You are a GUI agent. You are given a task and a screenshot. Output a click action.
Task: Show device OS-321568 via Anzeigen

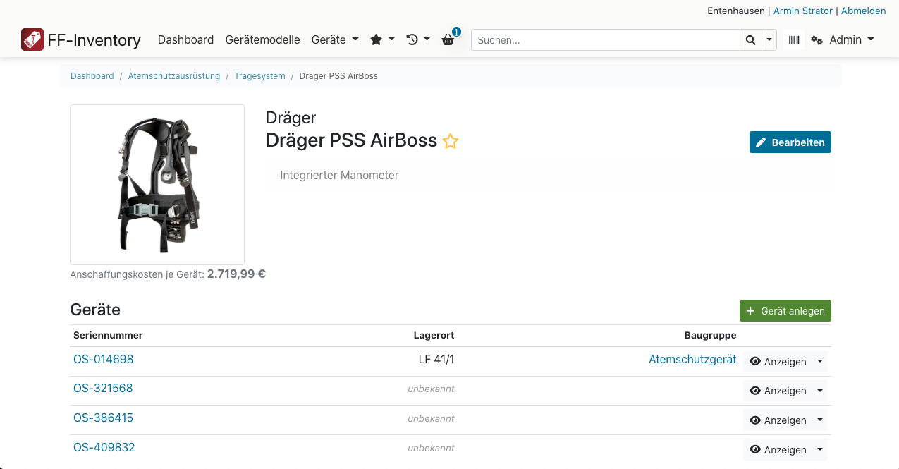pos(777,391)
